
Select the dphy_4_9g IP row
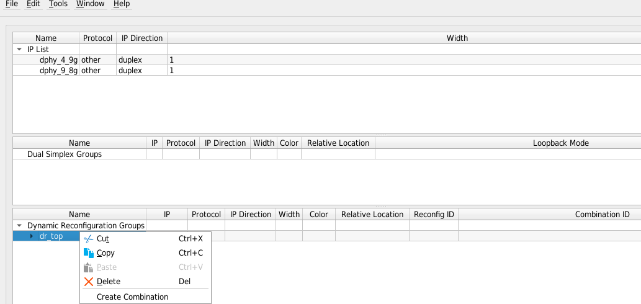[59, 60]
